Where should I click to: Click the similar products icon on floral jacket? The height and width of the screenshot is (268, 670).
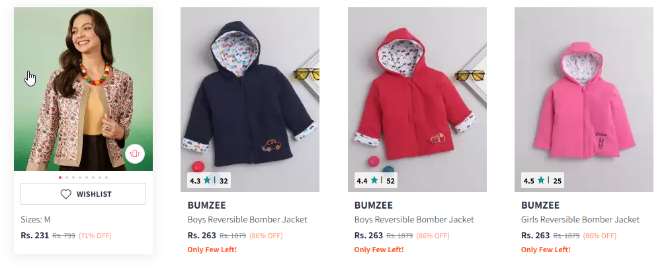135,154
